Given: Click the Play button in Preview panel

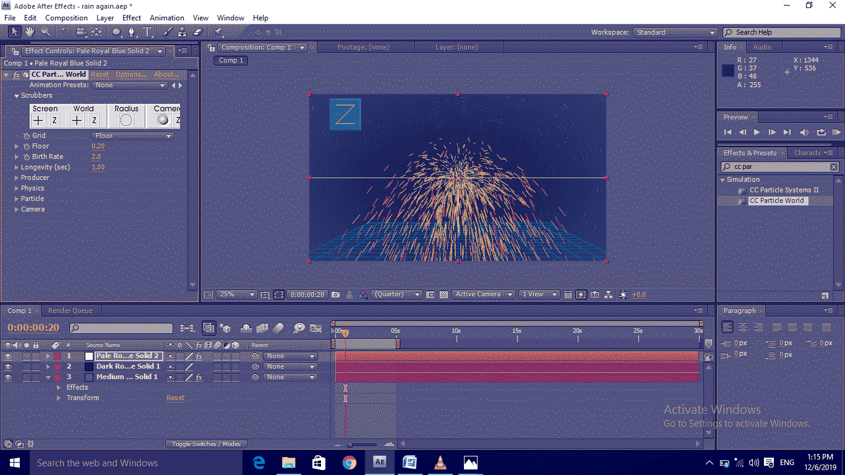Looking at the screenshot, I should (757, 132).
